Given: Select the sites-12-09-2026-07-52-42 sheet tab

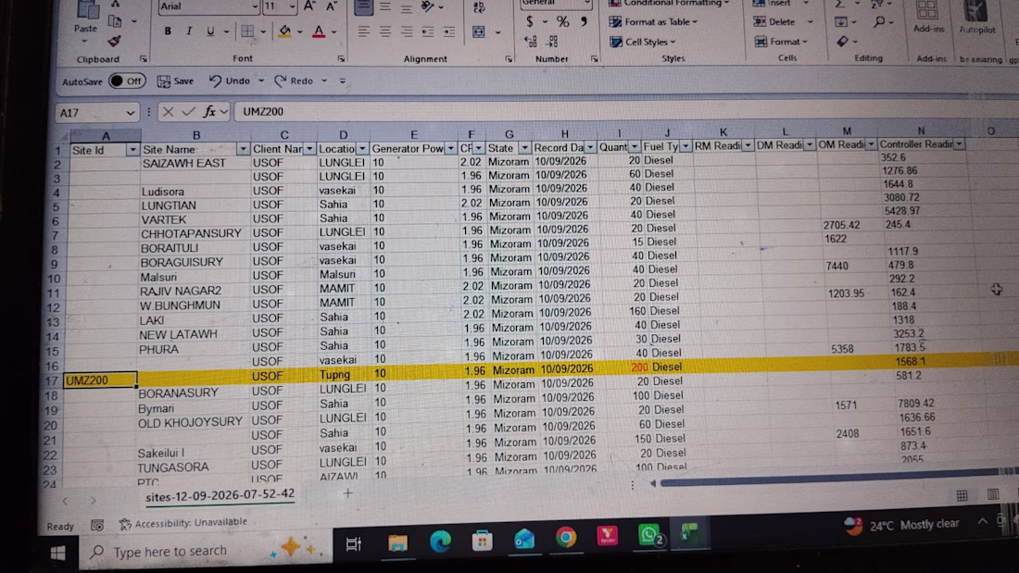Looking at the screenshot, I should click(220, 494).
